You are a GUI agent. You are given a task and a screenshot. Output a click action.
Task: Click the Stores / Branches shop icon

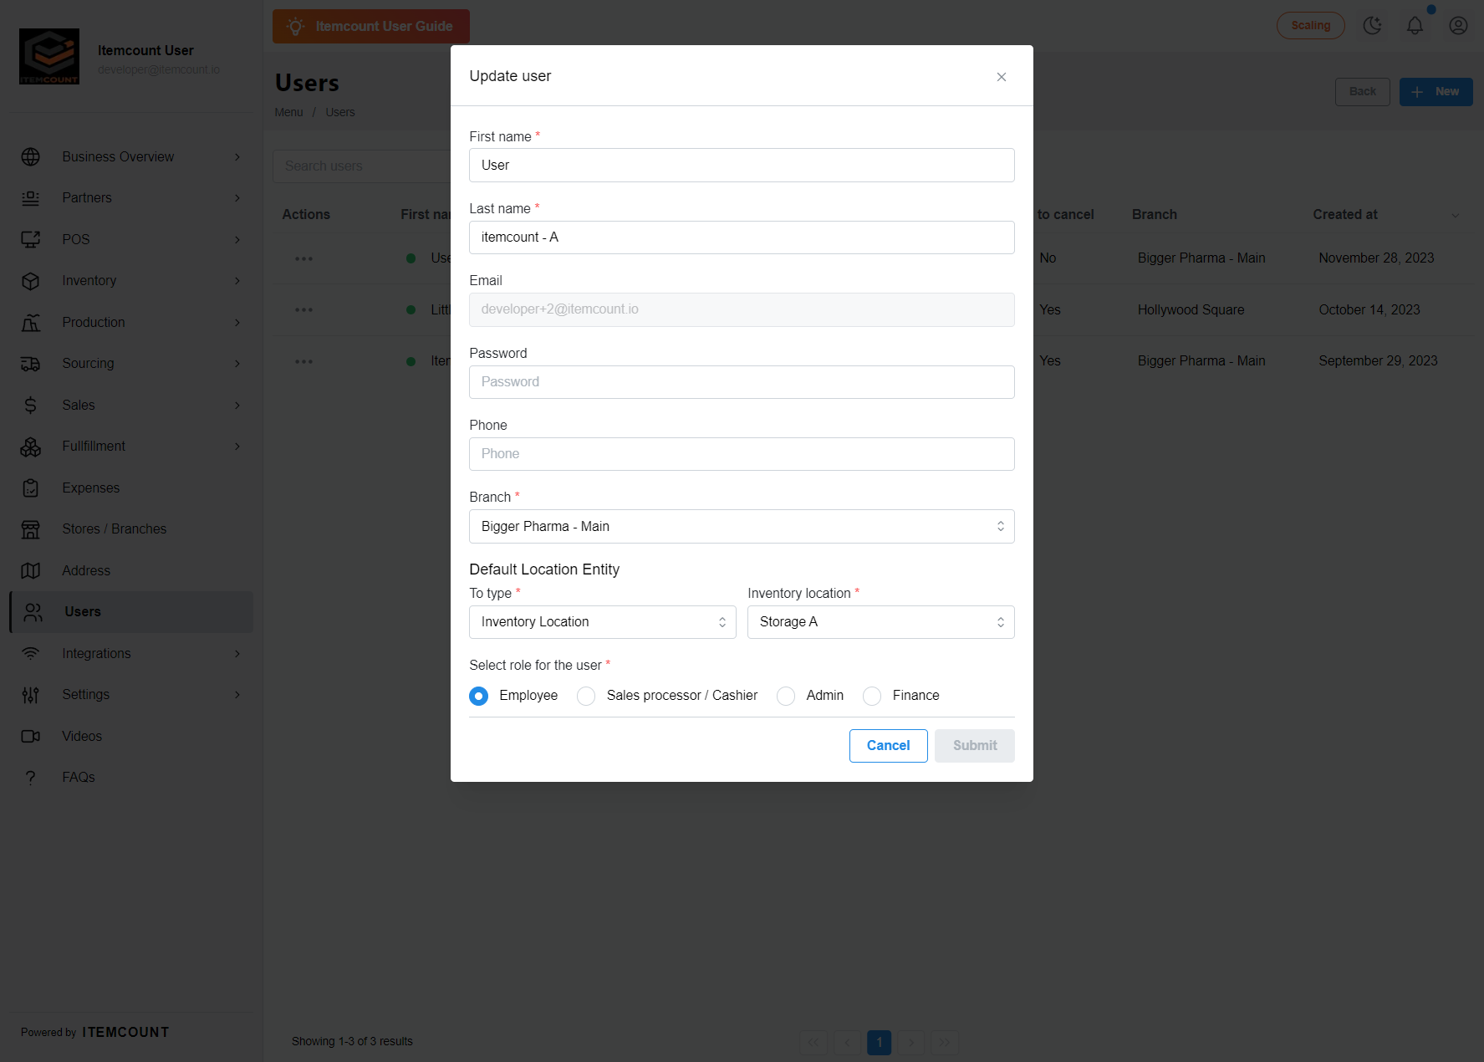(x=31, y=529)
